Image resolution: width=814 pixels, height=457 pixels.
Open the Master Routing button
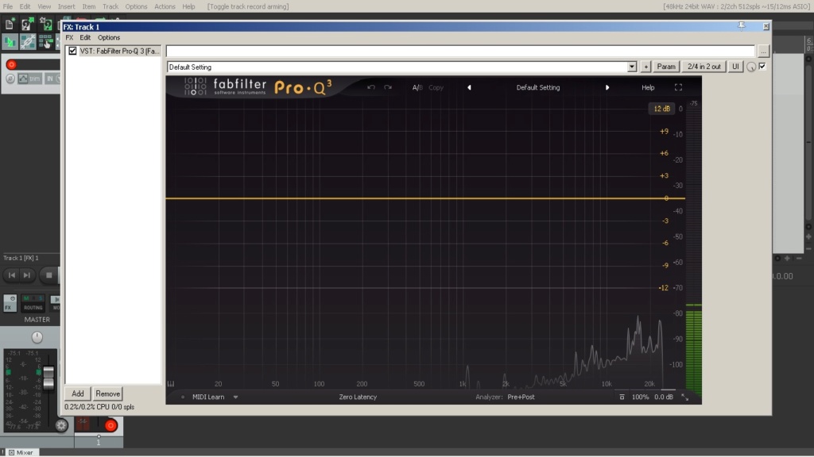click(x=33, y=303)
